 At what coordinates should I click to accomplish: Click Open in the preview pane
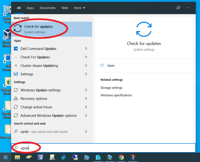[x=111, y=66]
